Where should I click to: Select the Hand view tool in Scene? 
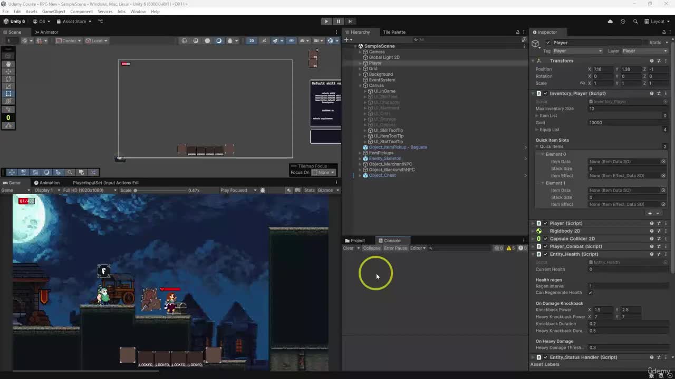pos(8,64)
